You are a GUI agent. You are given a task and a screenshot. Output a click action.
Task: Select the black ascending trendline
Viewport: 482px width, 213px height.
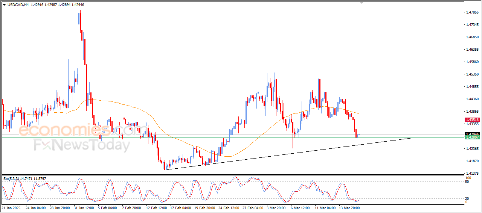click(x=288, y=154)
